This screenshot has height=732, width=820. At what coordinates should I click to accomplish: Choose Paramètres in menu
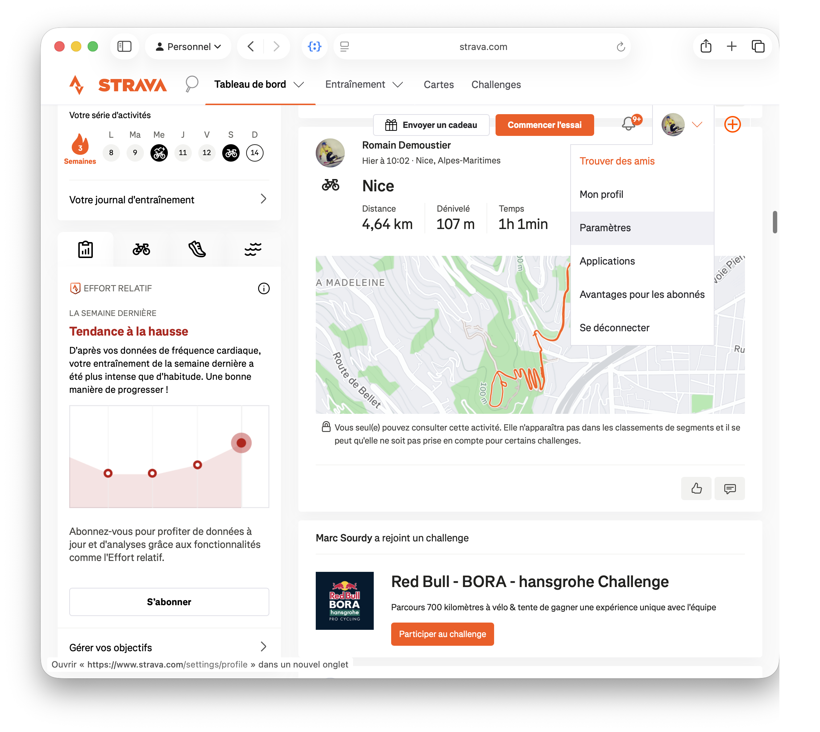click(x=642, y=228)
